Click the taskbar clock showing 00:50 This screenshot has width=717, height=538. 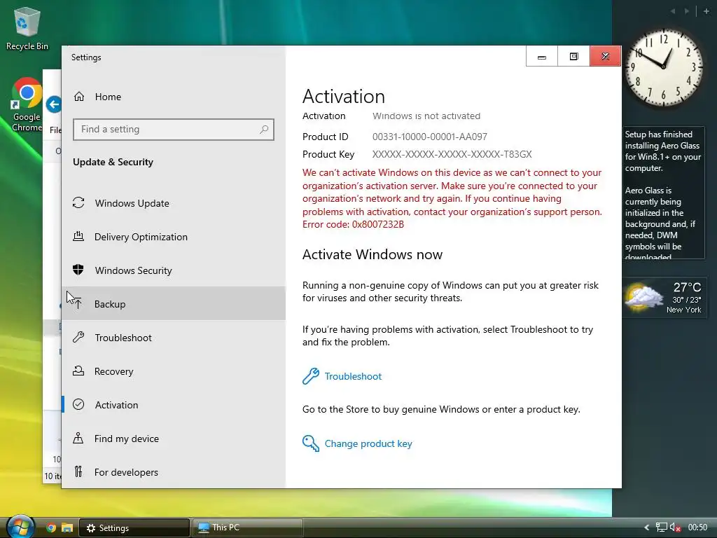coord(697,527)
